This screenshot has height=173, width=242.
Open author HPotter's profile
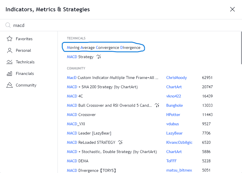173,115
